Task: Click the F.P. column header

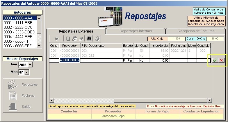Action: tap(84, 46)
